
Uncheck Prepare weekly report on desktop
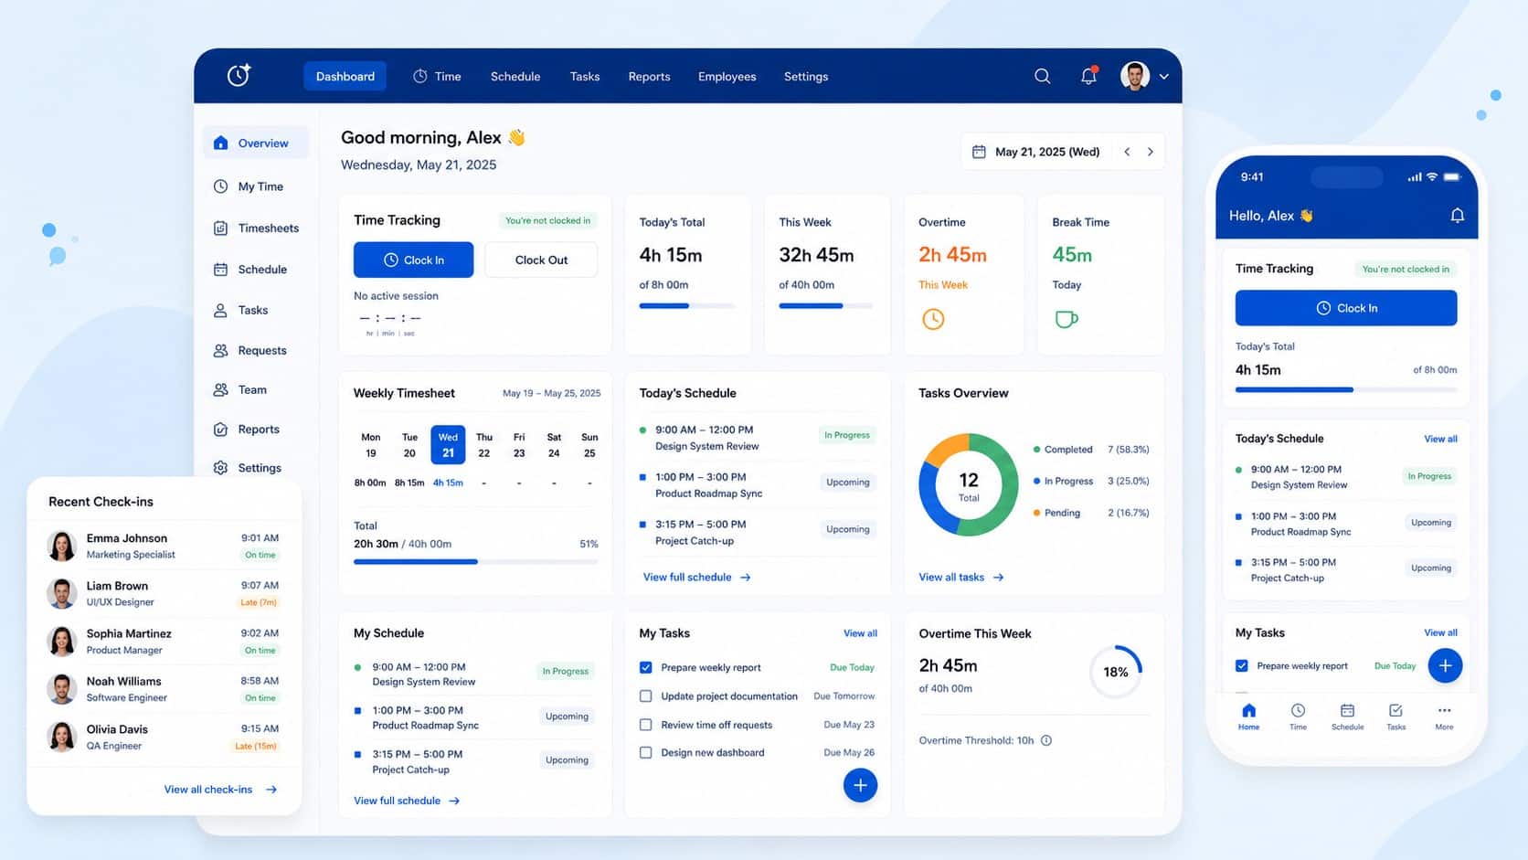tap(645, 667)
